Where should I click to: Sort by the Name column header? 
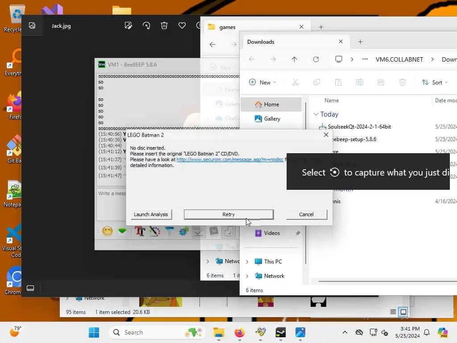332,100
